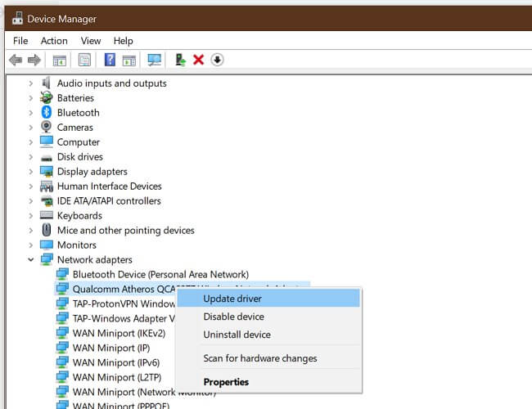
Task: Click the Batteries category icon
Action: pyautogui.click(x=47, y=97)
